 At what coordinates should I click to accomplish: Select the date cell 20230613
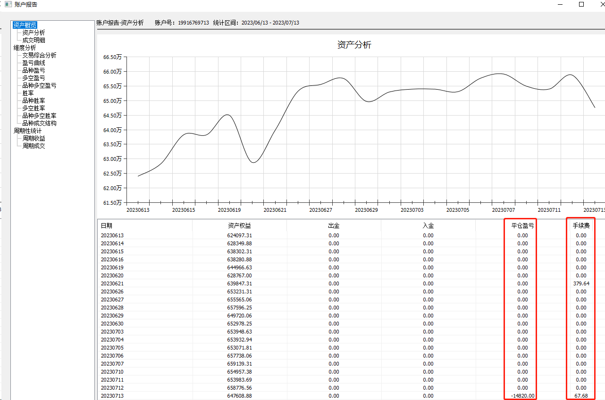112,235
